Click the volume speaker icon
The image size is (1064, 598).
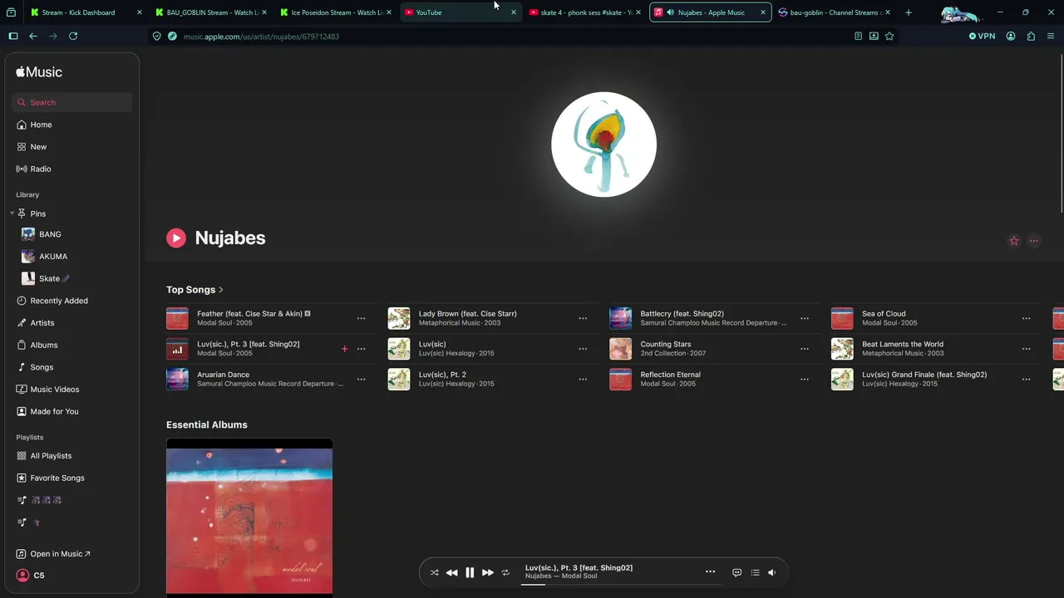coord(772,572)
